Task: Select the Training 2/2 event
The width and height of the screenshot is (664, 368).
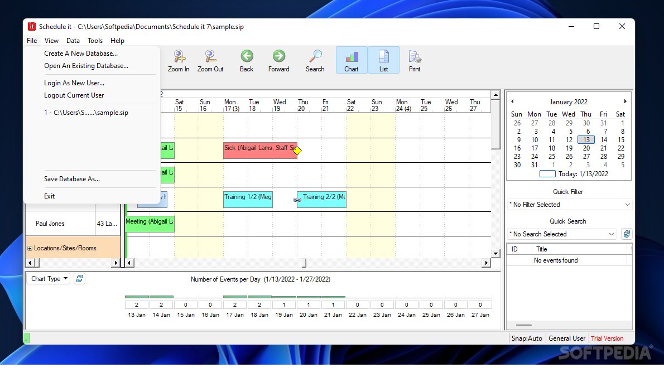Action: coord(322,200)
